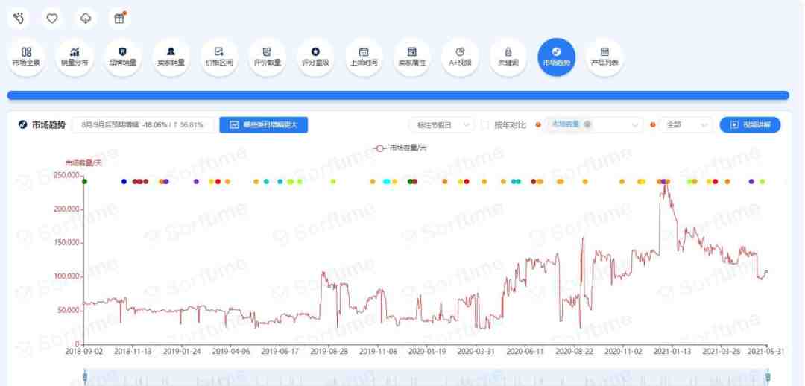
Task: Click the full blue progress bar
Action: coord(398,95)
